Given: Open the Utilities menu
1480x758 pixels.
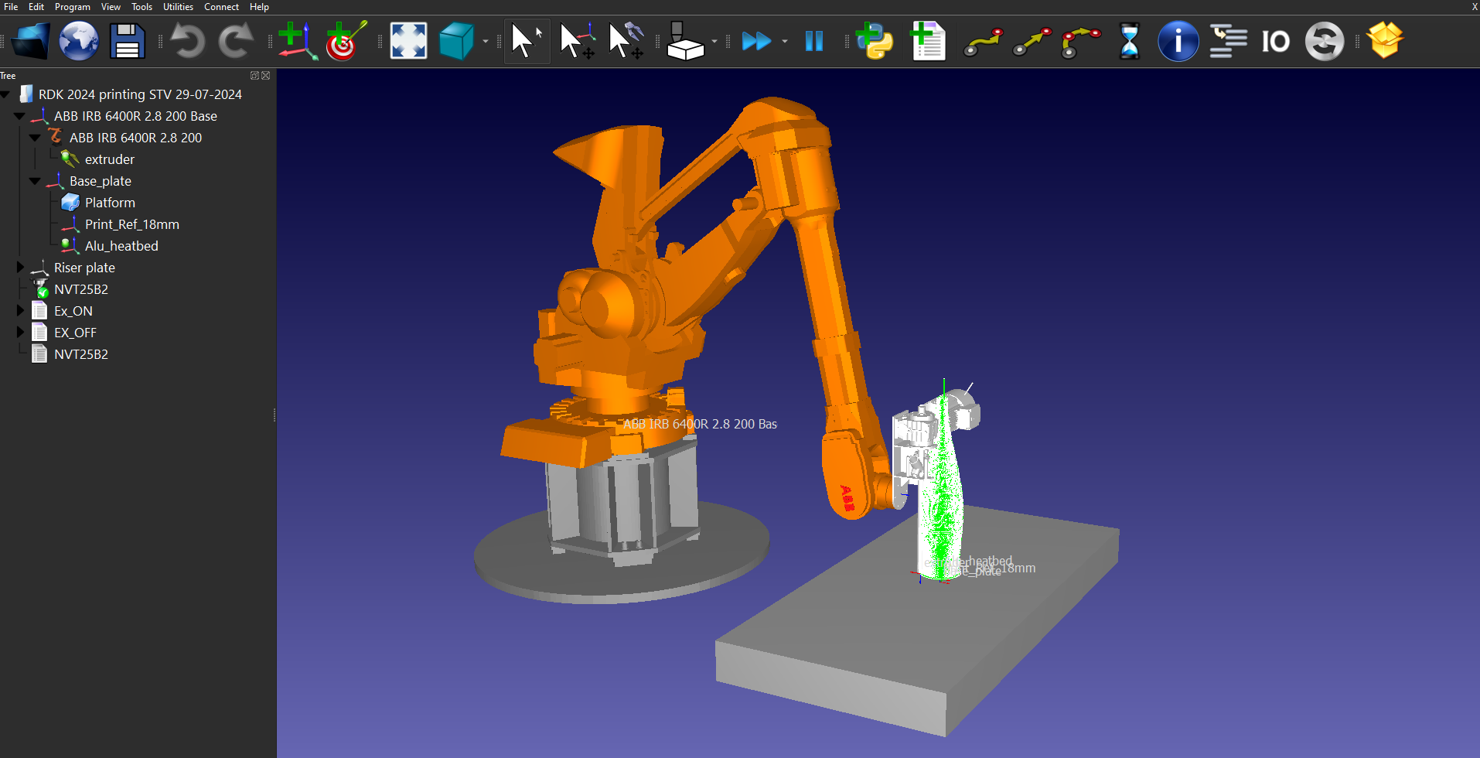Looking at the screenshot, I should (x=178, y=7).
